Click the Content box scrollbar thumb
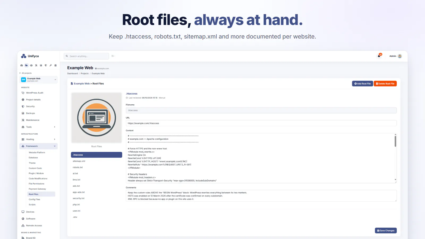 coord(395,141)
